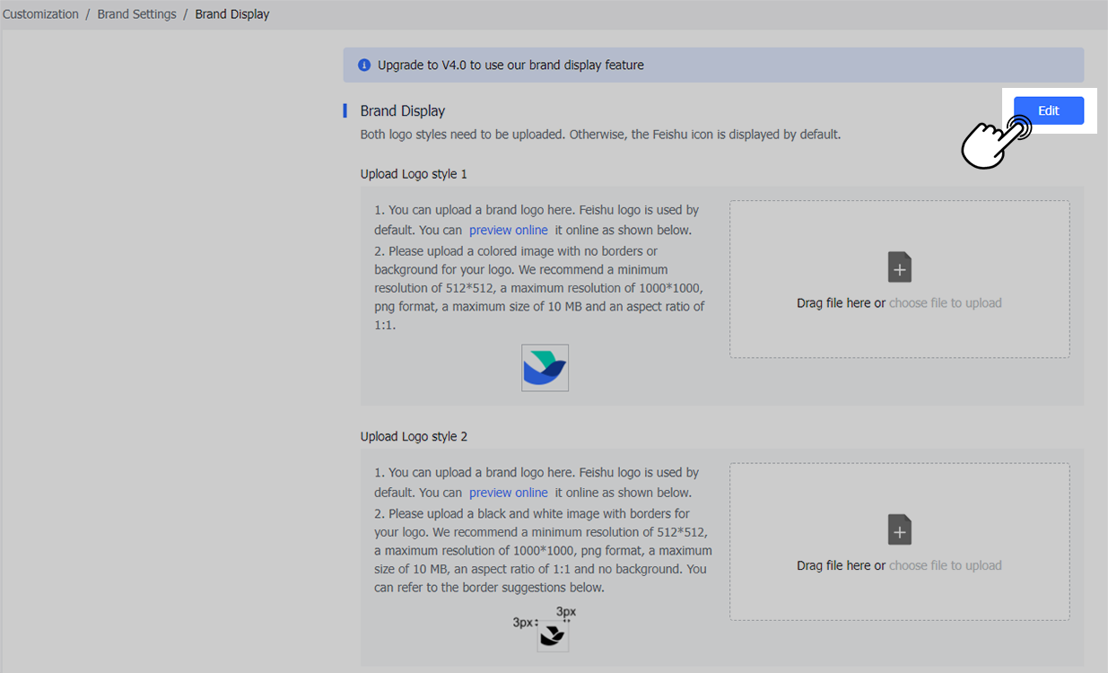Go to Brand Settings breadcrumb
Image resolution: width=1108 pixels, height=673 pixels.
(x=136, y=14)
